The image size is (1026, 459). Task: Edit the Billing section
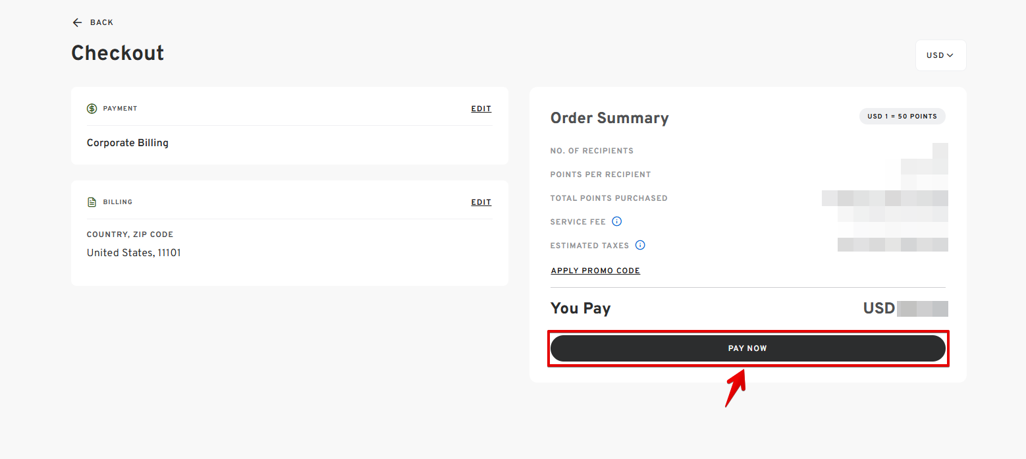point(481,202)
